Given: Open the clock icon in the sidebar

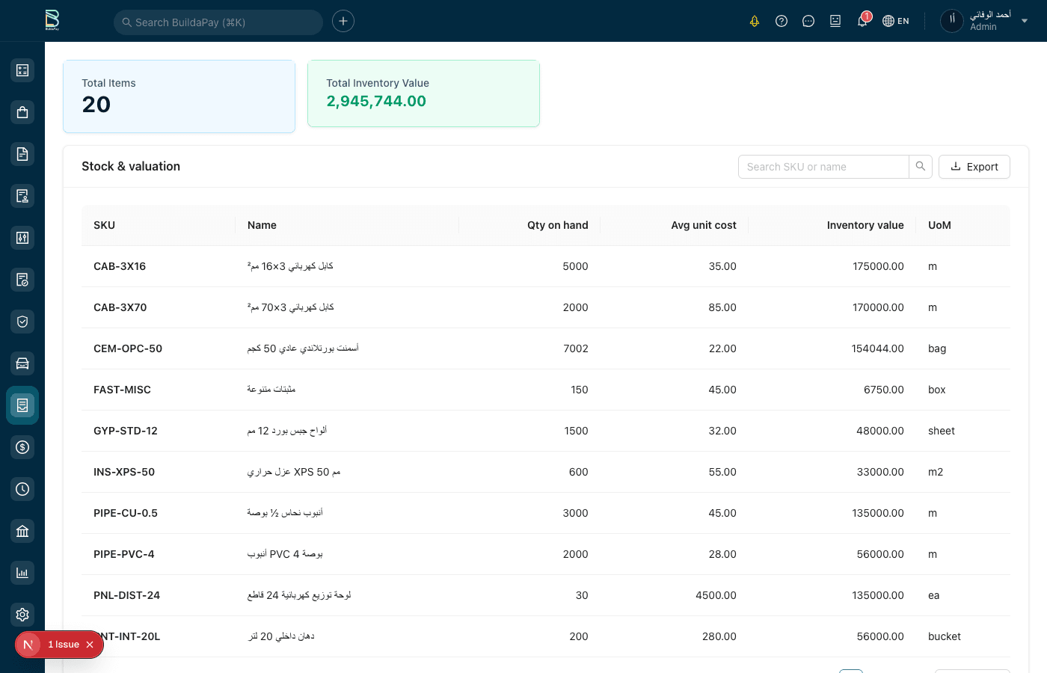Looking at the screenshot, I should (22, 489).
